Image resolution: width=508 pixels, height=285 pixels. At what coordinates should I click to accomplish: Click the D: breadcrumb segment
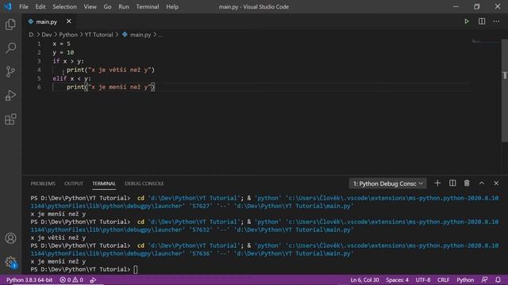pyautogui.click(x=32, y=35)
